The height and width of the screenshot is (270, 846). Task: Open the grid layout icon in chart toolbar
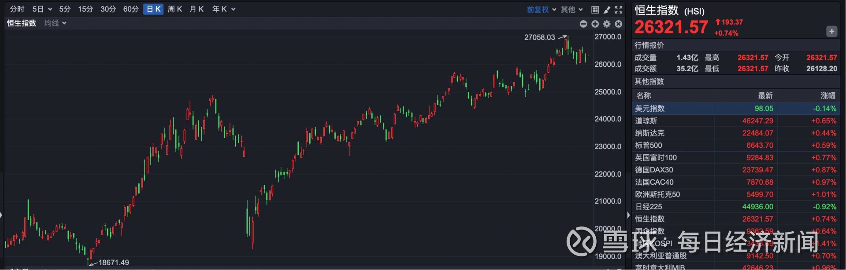pyautogui.click(x=595, y=10)
